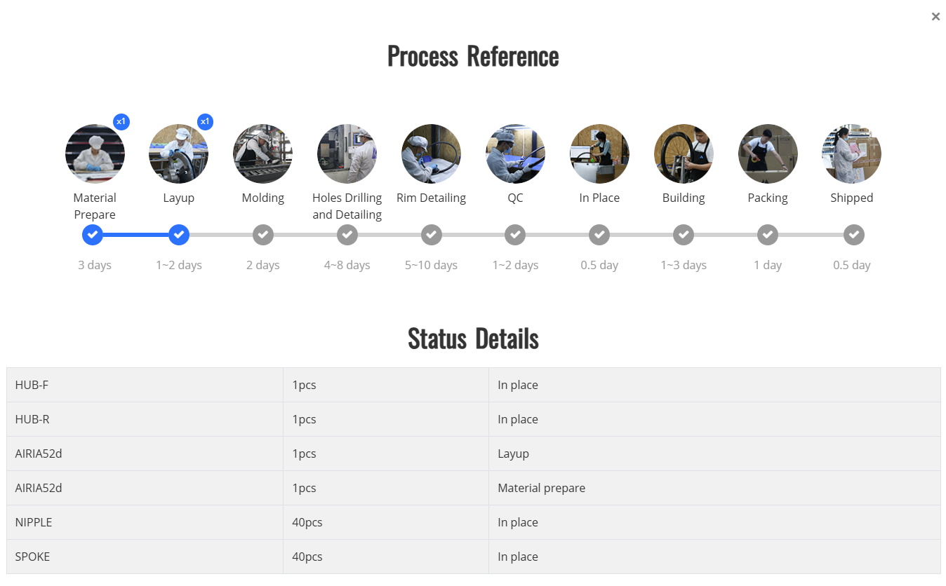Open the Holes Drilling and Detailing photo

click(347, 154)
